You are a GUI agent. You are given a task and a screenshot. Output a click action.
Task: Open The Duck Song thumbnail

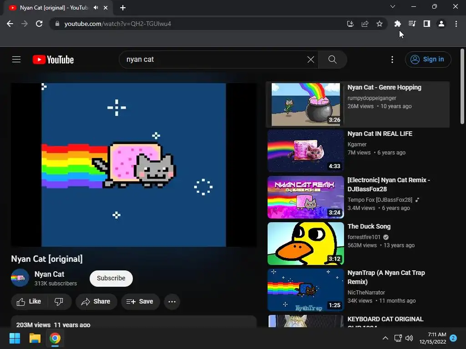(306, 244)
